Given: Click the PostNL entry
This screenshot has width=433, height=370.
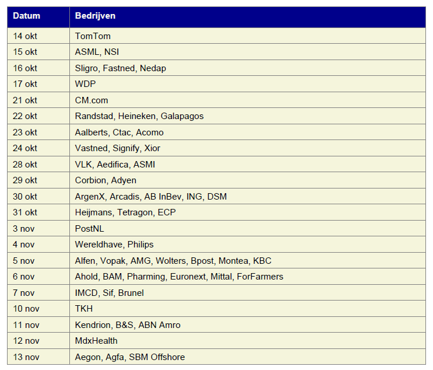Looking at the screenshot, I should coord(89,229).
